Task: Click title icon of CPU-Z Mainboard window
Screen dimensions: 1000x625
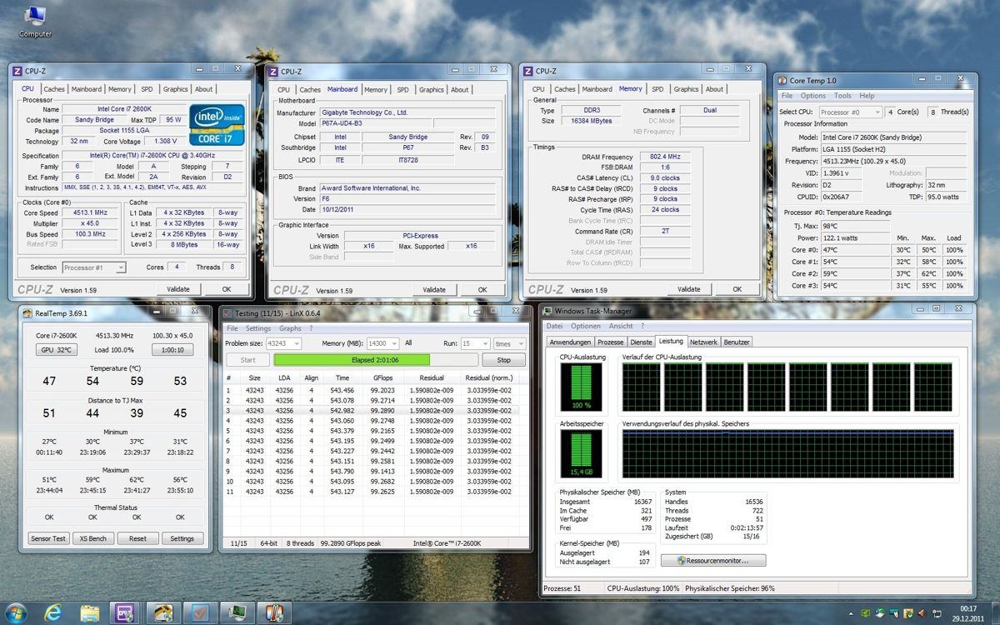Action: point(273,72)
